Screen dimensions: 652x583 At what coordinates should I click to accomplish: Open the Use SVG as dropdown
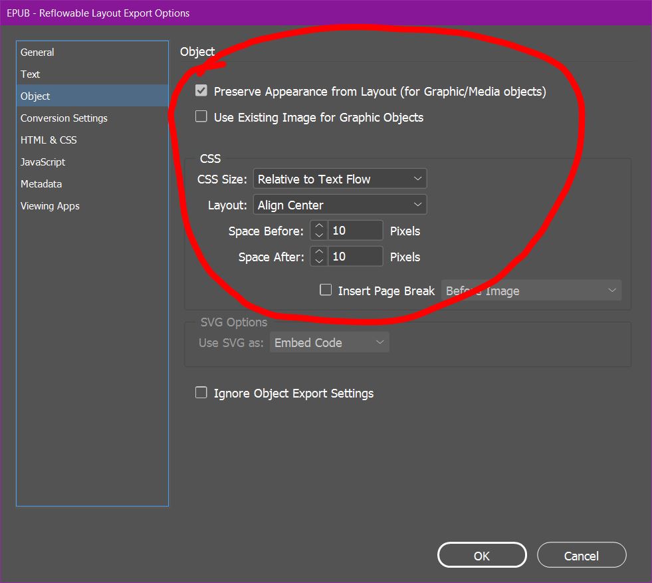pyautogui.click(x=329, y=343)
